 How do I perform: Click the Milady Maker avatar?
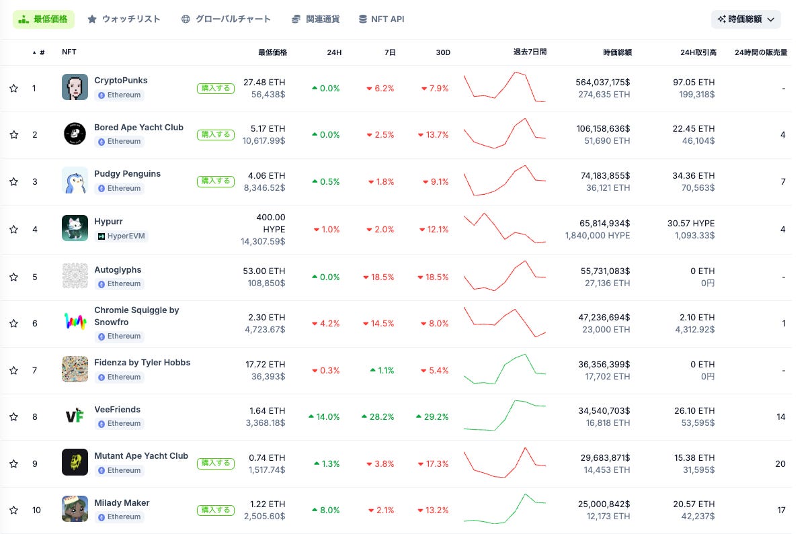75,508
